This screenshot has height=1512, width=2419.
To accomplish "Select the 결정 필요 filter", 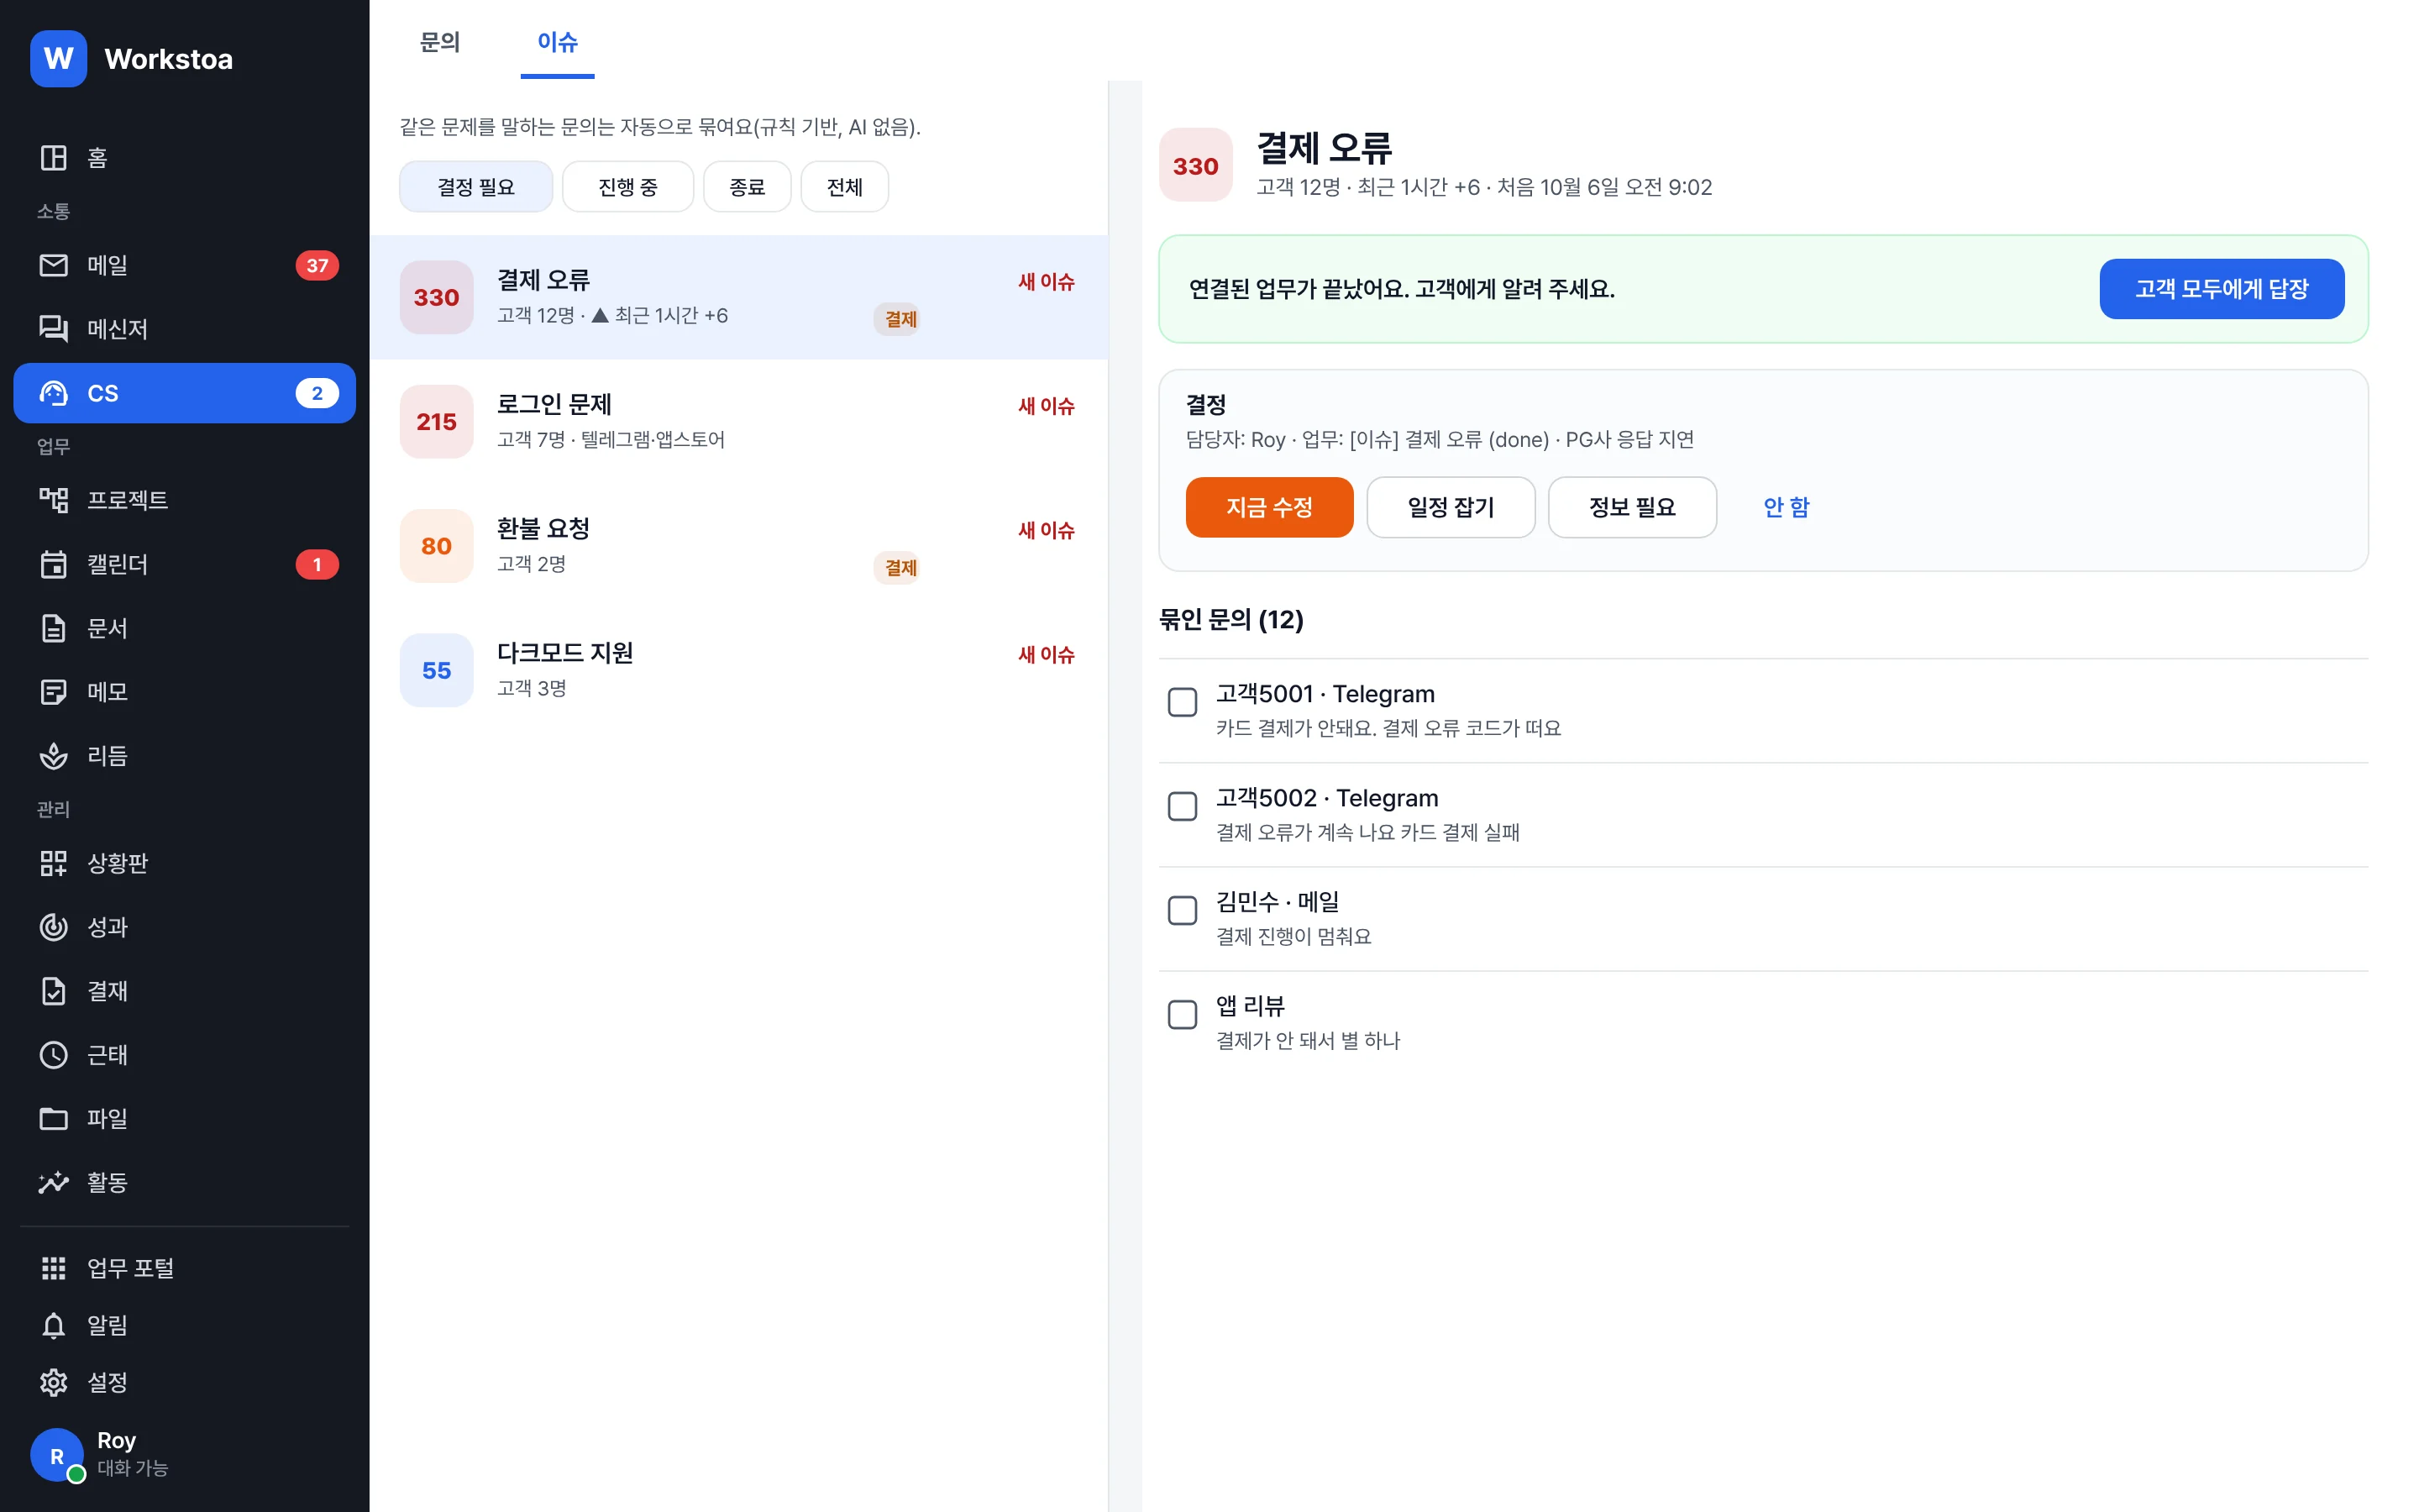I will coord(475,187).
